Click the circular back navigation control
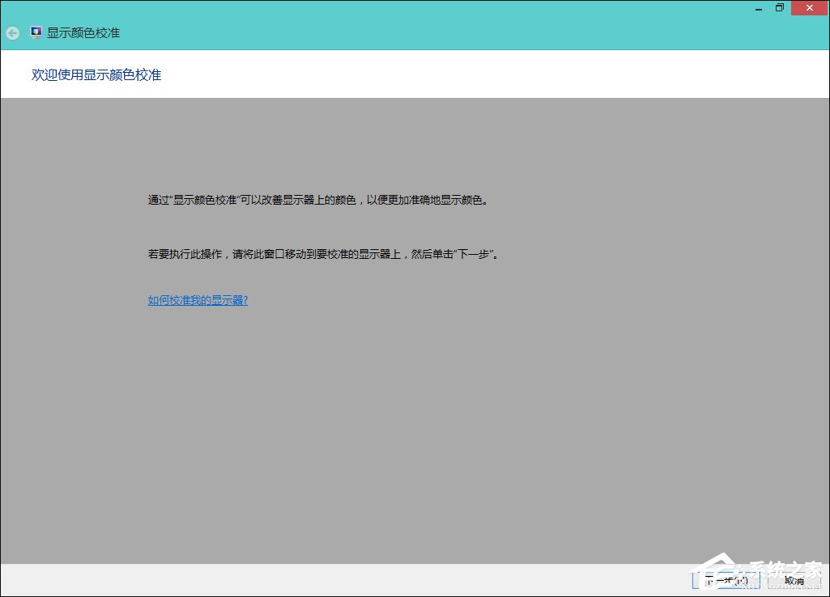Viewport: 830px width, 597px height. click(12, 33)
